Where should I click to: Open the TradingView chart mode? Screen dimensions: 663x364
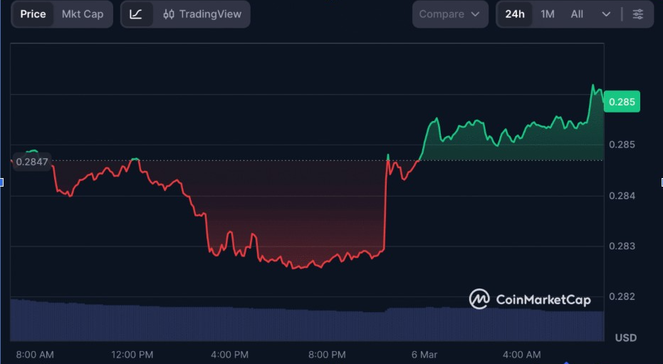(x=202, y=14)
